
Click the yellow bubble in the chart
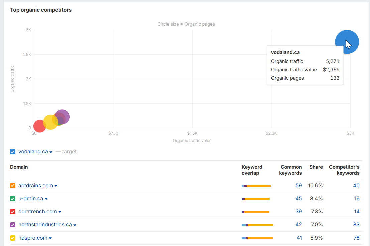click(x=50, y=122)
